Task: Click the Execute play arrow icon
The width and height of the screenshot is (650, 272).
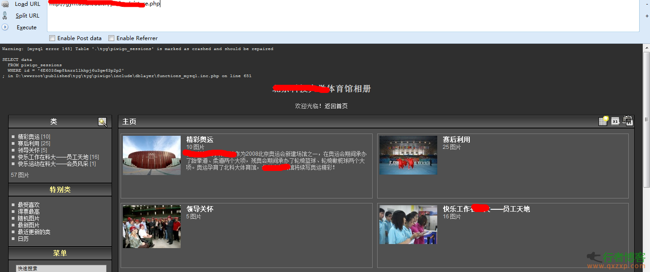Action: (5, 27)
